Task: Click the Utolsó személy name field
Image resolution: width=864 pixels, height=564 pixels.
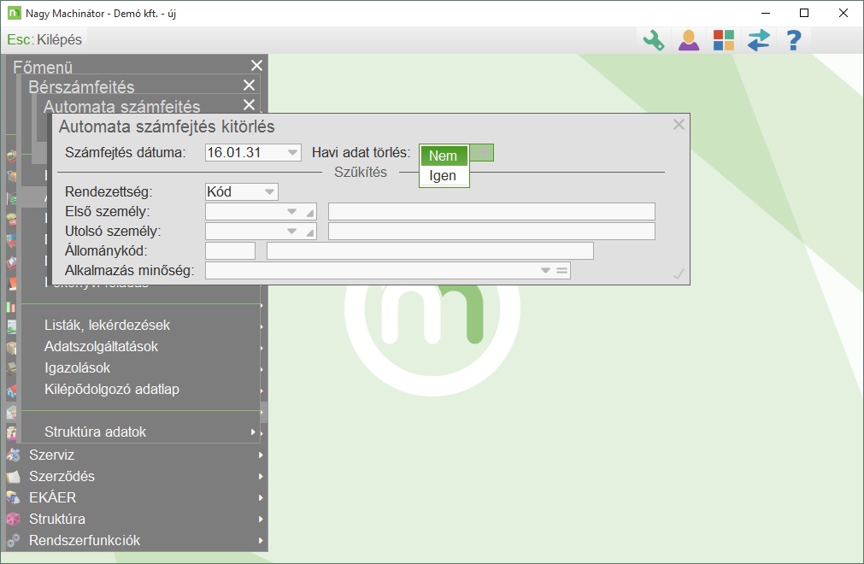Action: (x=491, y=232)
